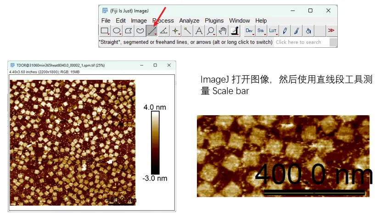This screenshot has width=375, height=219.
Task: Open the Stk stacks menu tool
Action: (261, 31)
